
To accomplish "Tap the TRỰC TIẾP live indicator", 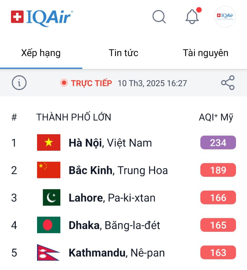I will (86, 83).
